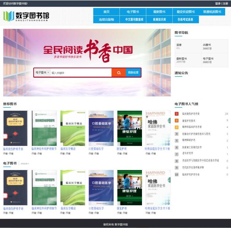Click the more> link beside 电子图书
Image resolution: width=231 pixels, height=228 pixels.
click(x=25, y=164)
